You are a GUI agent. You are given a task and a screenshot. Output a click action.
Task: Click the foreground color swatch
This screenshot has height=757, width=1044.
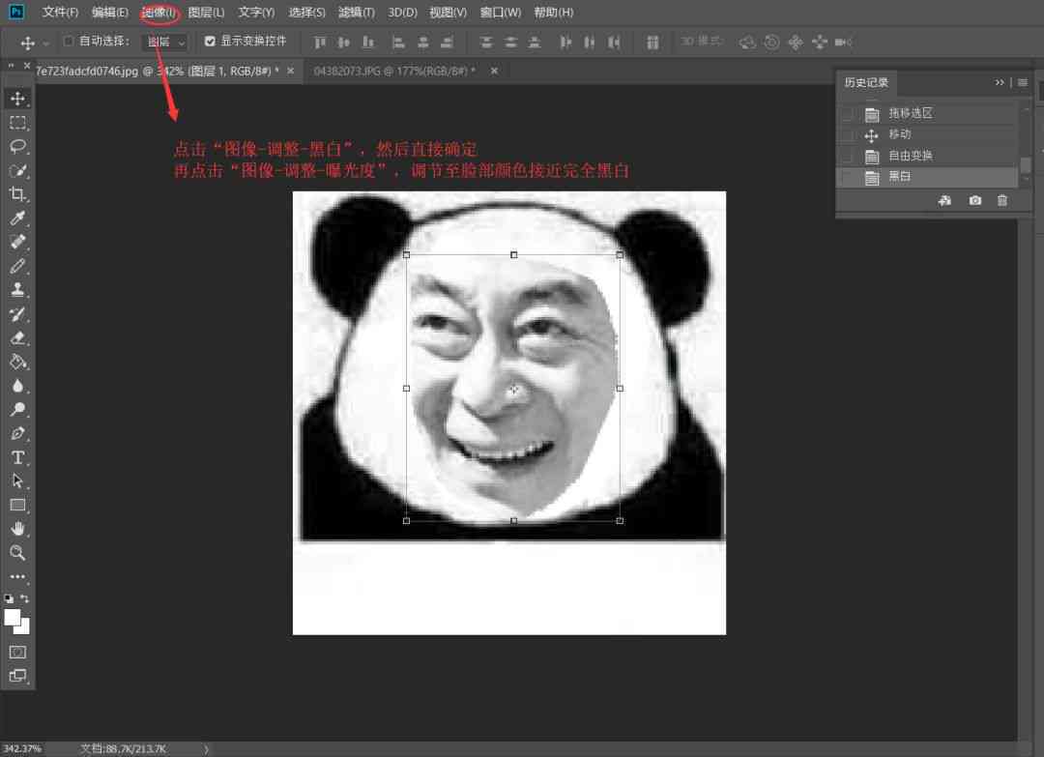pos(12,617)
